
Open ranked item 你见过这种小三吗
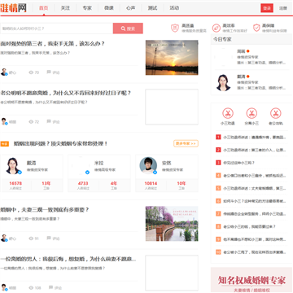click(x=239, y=163)
